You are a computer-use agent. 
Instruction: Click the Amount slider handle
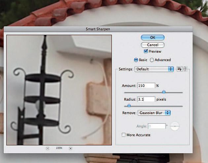164,92
